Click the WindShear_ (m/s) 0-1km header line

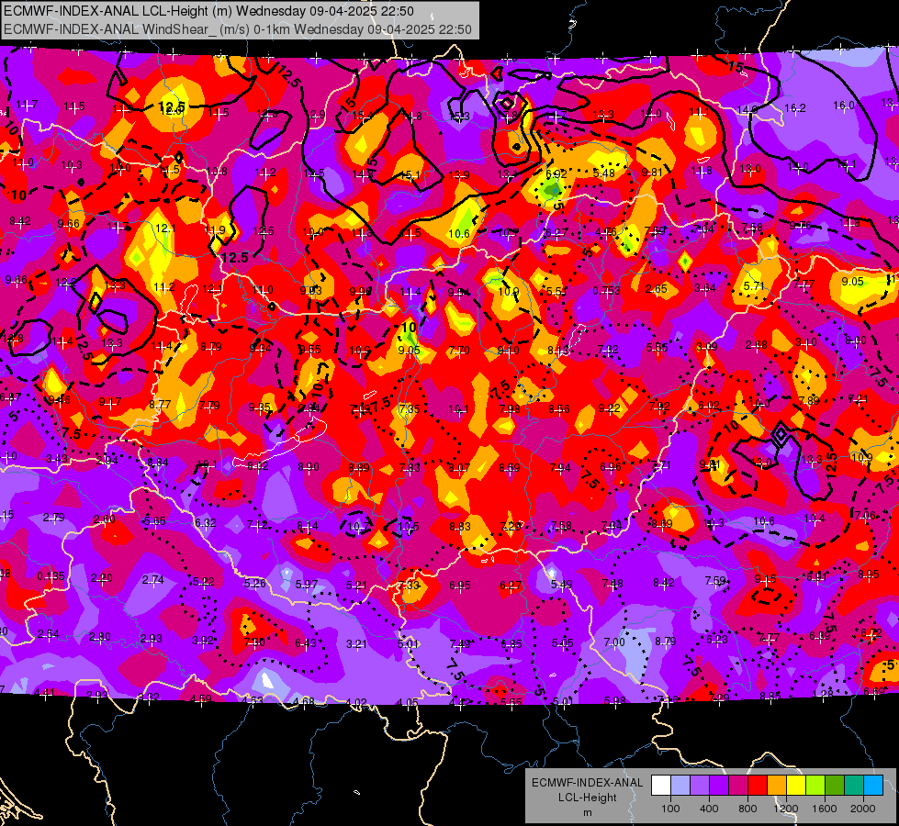click(x=237, y=29)
